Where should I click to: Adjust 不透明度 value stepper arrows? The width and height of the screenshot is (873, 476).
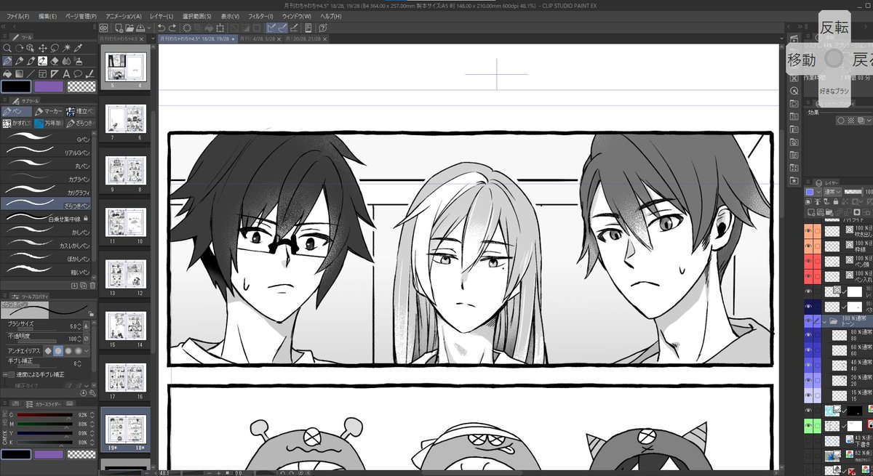[x=79, y=338]
